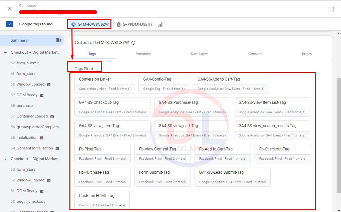The width and height of the screenshot is (341, 212).
Task: Click the bar chart icon beside G-PPDMHJ5EHY
Action: [160, 24]
